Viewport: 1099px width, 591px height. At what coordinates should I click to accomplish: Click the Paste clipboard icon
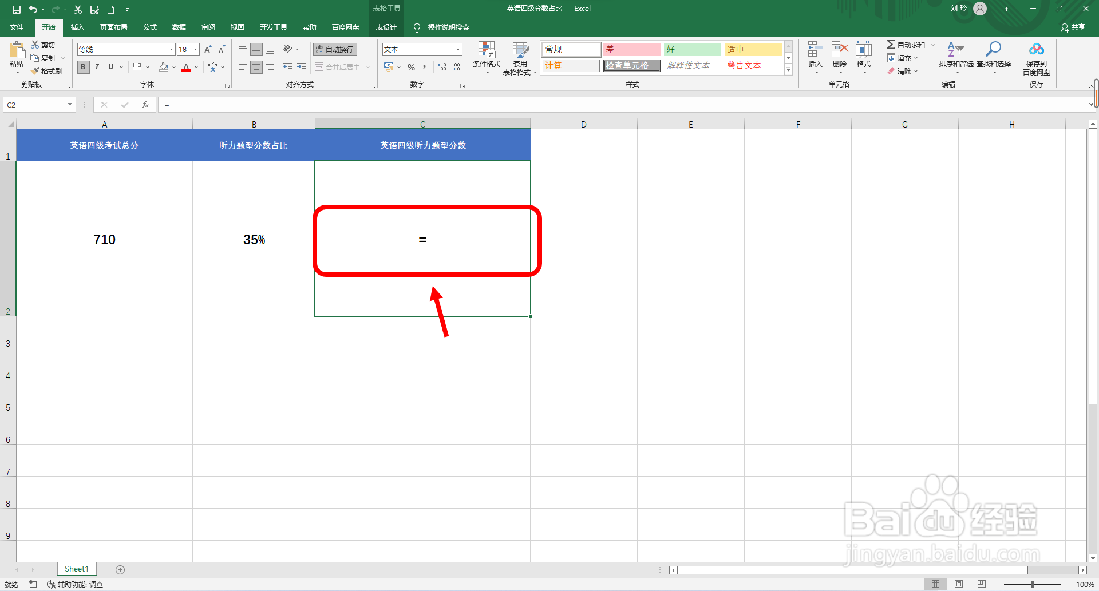(17, 50)
